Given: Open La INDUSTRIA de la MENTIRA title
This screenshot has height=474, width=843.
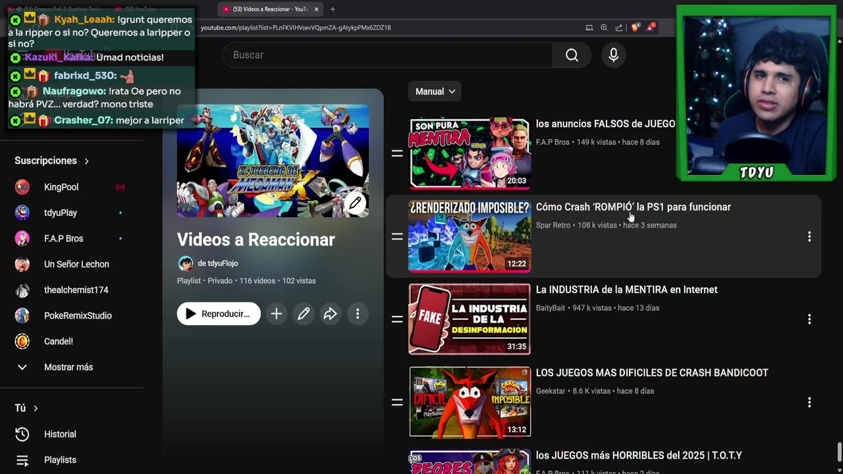Looking at the screenshot, I should coord(626,290).
